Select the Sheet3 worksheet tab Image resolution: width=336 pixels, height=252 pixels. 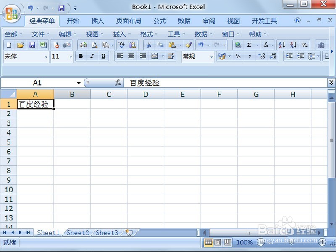point(107,233)
